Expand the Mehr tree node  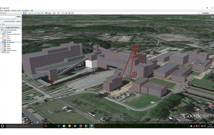pos(1,52)
